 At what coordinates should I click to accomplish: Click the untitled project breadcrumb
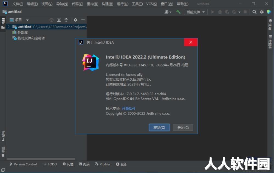tap(12, 12)
